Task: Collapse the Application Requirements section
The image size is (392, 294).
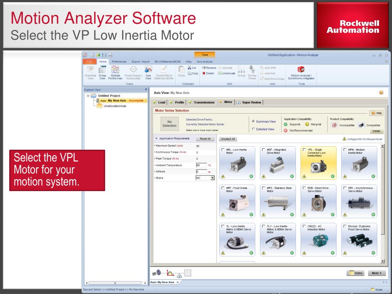Action: pyautogui.click(x=157, y=139)
